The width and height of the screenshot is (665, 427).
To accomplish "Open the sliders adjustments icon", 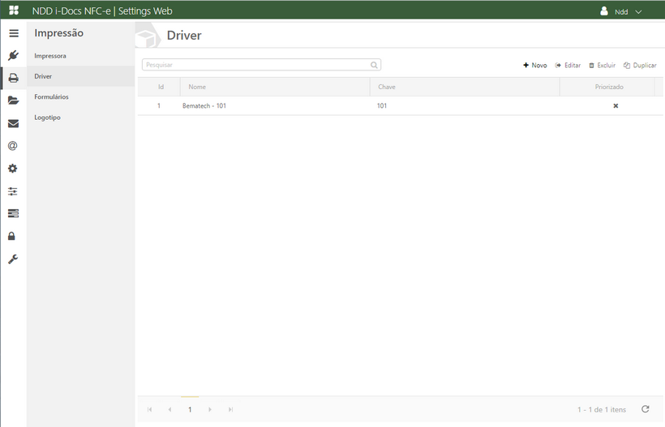I will coord(13,191).
